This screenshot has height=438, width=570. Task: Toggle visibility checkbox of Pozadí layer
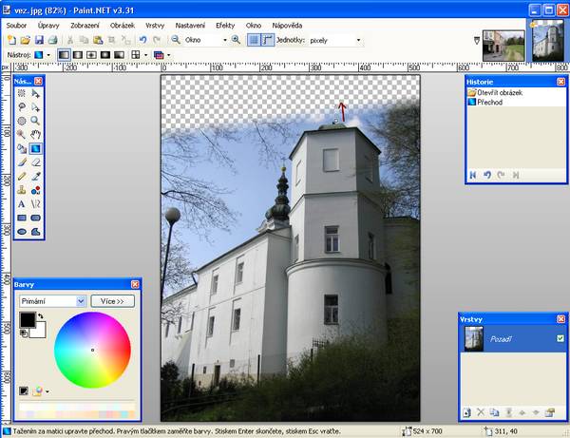tap(560, 339)
